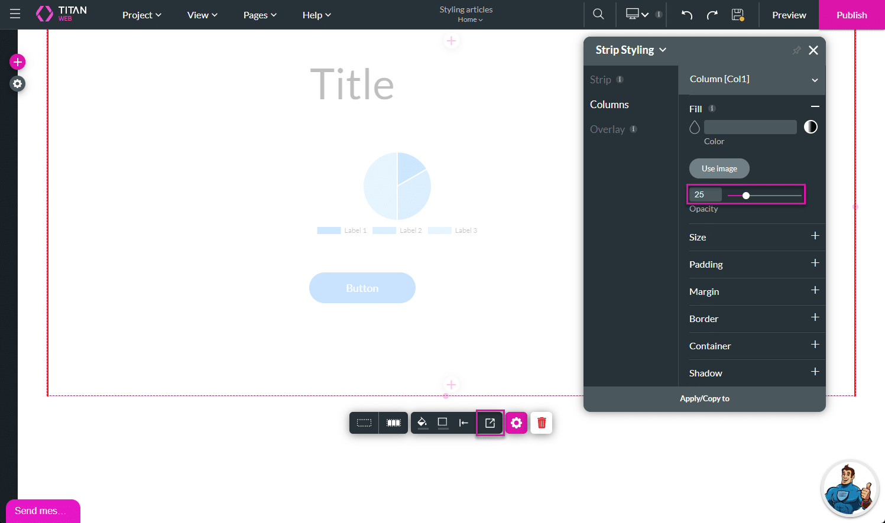Click the paint bucket fill icon

pos(422,423)
